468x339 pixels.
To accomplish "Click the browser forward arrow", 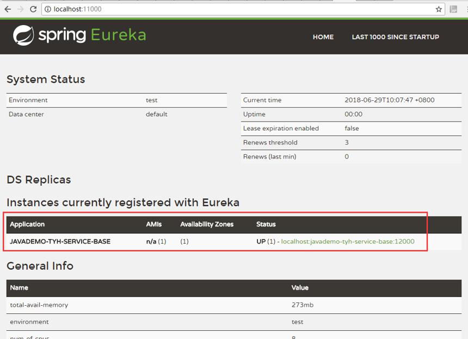I will pyautogui.click(x=20, y=9).
